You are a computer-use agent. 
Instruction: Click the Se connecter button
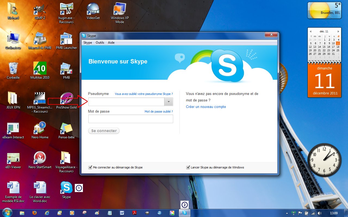[104, 131]
